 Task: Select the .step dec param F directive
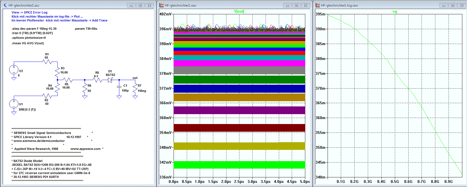pos(34,29)
